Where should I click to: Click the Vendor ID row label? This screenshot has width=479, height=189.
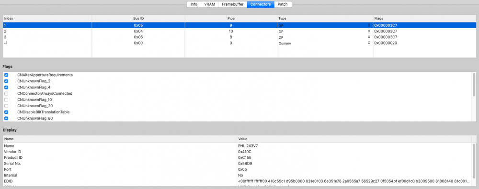tap(12, 152)
